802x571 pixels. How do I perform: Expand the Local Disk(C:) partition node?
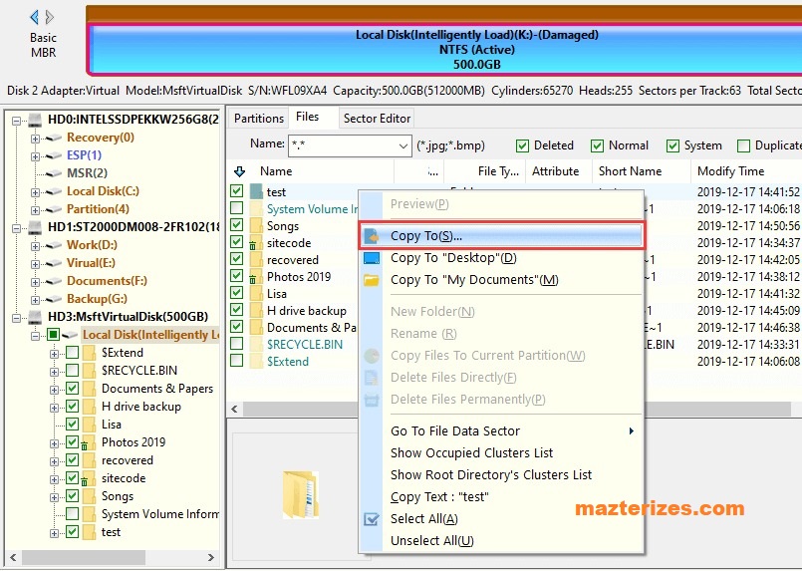tap(35, 192)
